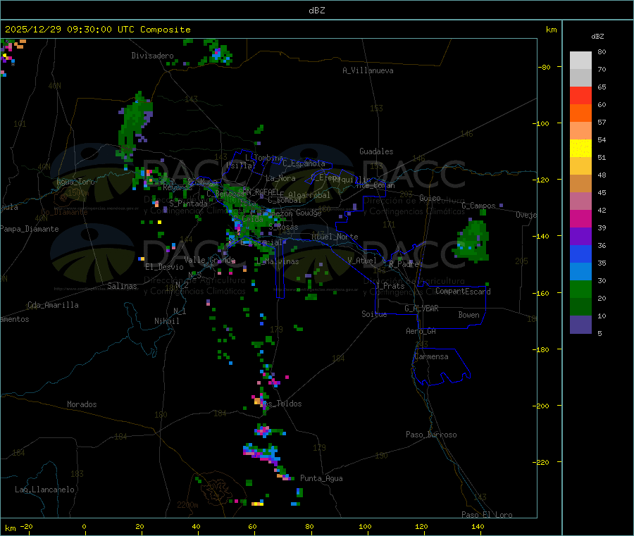The image size is (634, 536).
Task: Click the Morados map label
Action: click(x=82, y=404)
